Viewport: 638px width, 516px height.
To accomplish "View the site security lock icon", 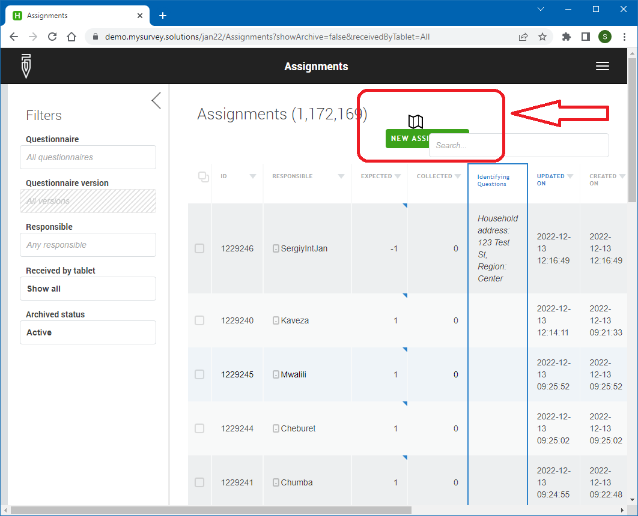I will (96, 37).
